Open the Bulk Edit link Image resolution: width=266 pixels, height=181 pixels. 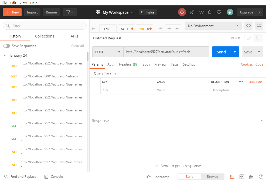point(255,82)
